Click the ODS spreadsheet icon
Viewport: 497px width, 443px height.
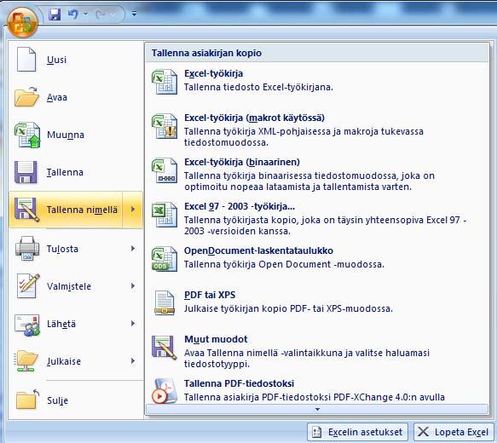[x=165, y=259]
